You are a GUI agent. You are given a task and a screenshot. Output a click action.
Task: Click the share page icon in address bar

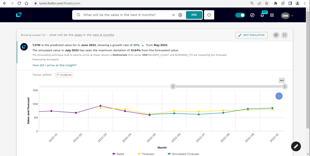(259, 3)
